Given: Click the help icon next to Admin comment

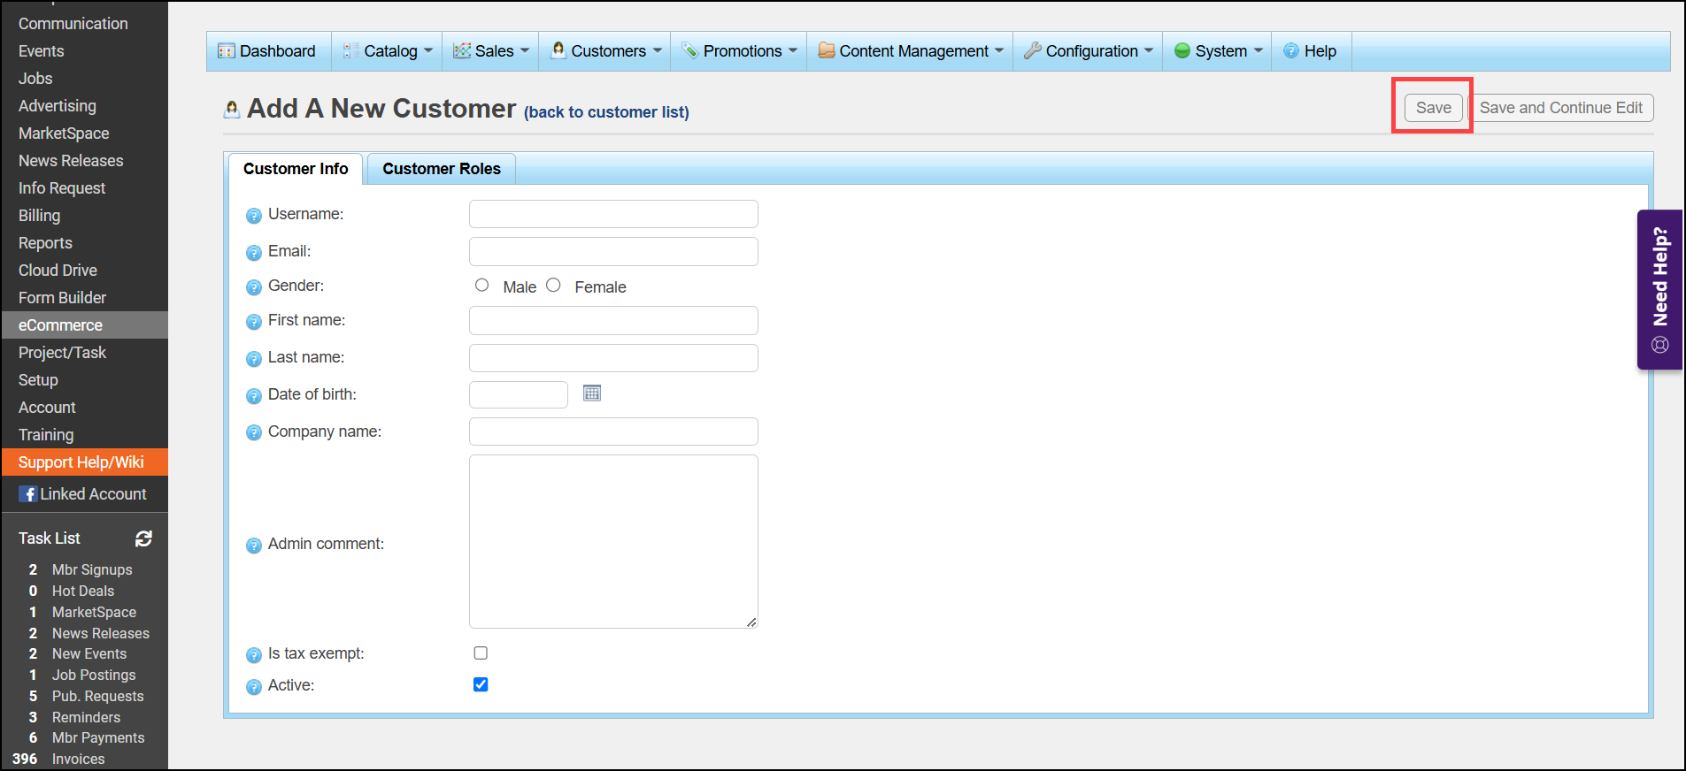Looking at the screenshot, I should tap(254, 545).
